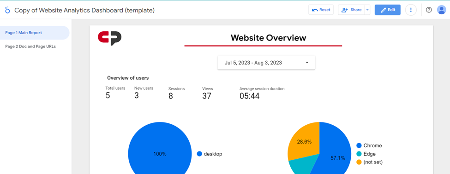The image size is (450, 174).
Task: Click the desktop legend label
Action: [x=213, y=154]
